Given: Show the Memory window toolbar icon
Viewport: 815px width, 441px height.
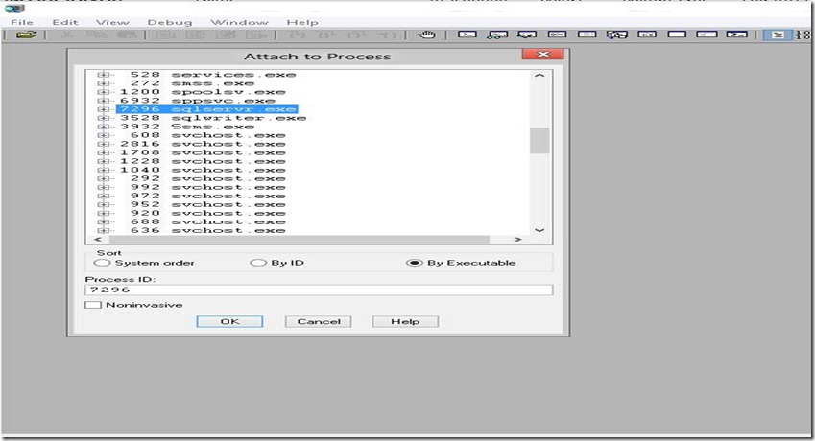Looking at the screenshot, I should (x=587, y=35).
